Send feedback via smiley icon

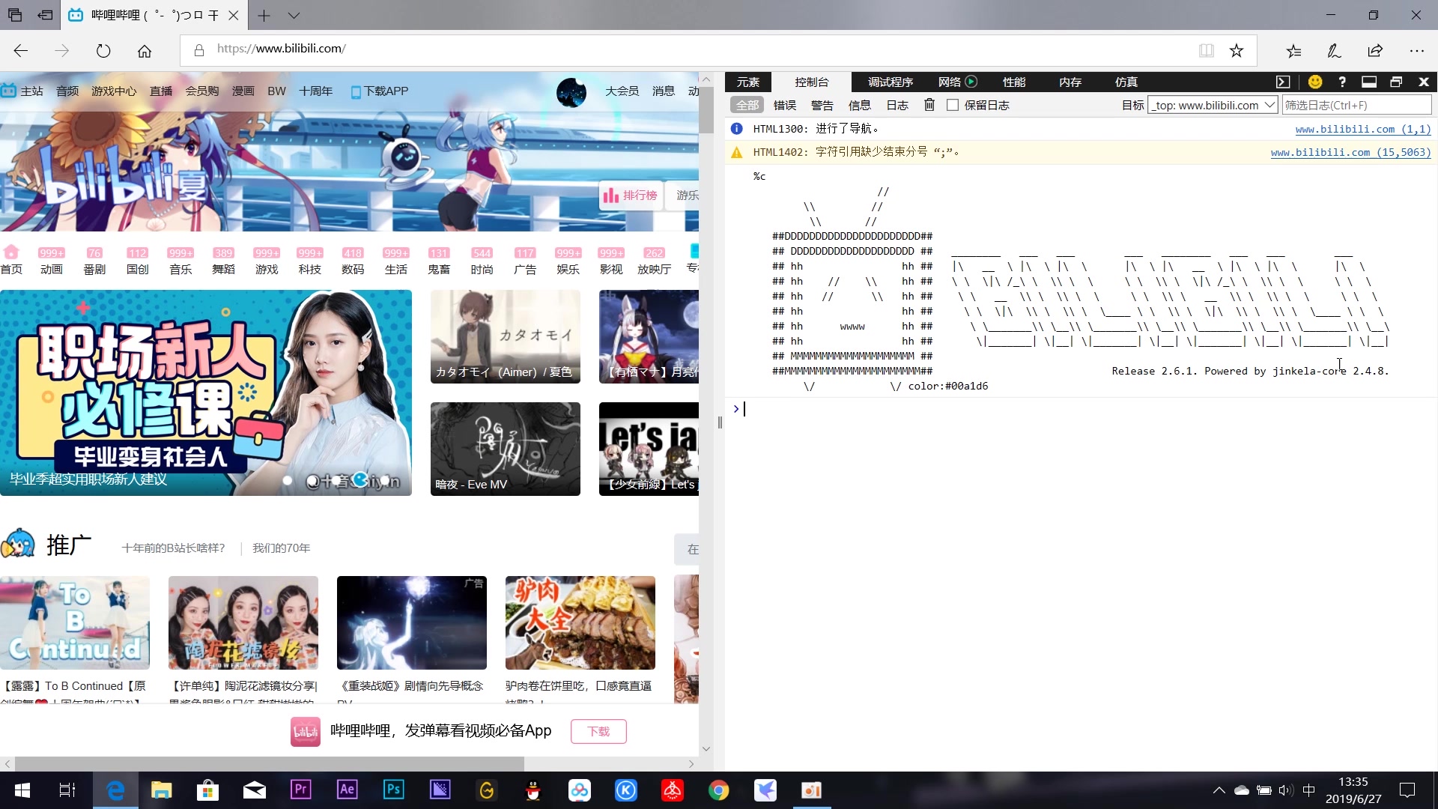pos(1315,82)
